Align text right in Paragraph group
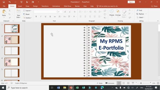The image size is (160, 90). [x=90, y=16]
